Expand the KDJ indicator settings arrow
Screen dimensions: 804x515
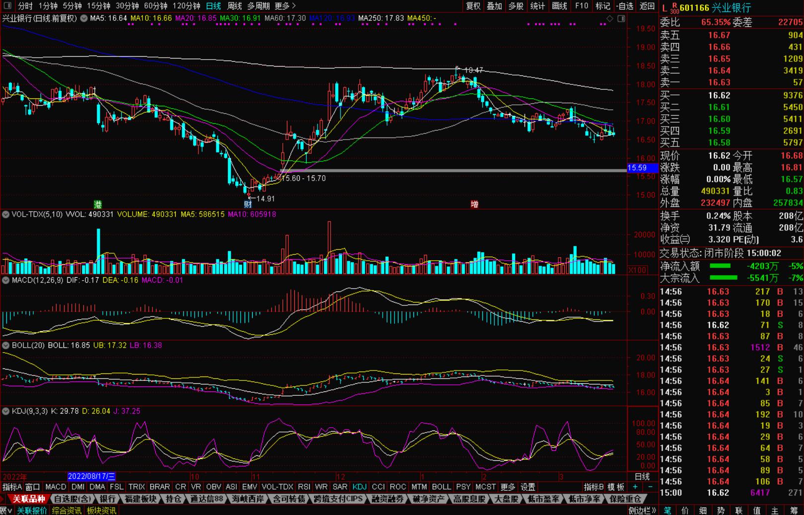click(5, 411)
